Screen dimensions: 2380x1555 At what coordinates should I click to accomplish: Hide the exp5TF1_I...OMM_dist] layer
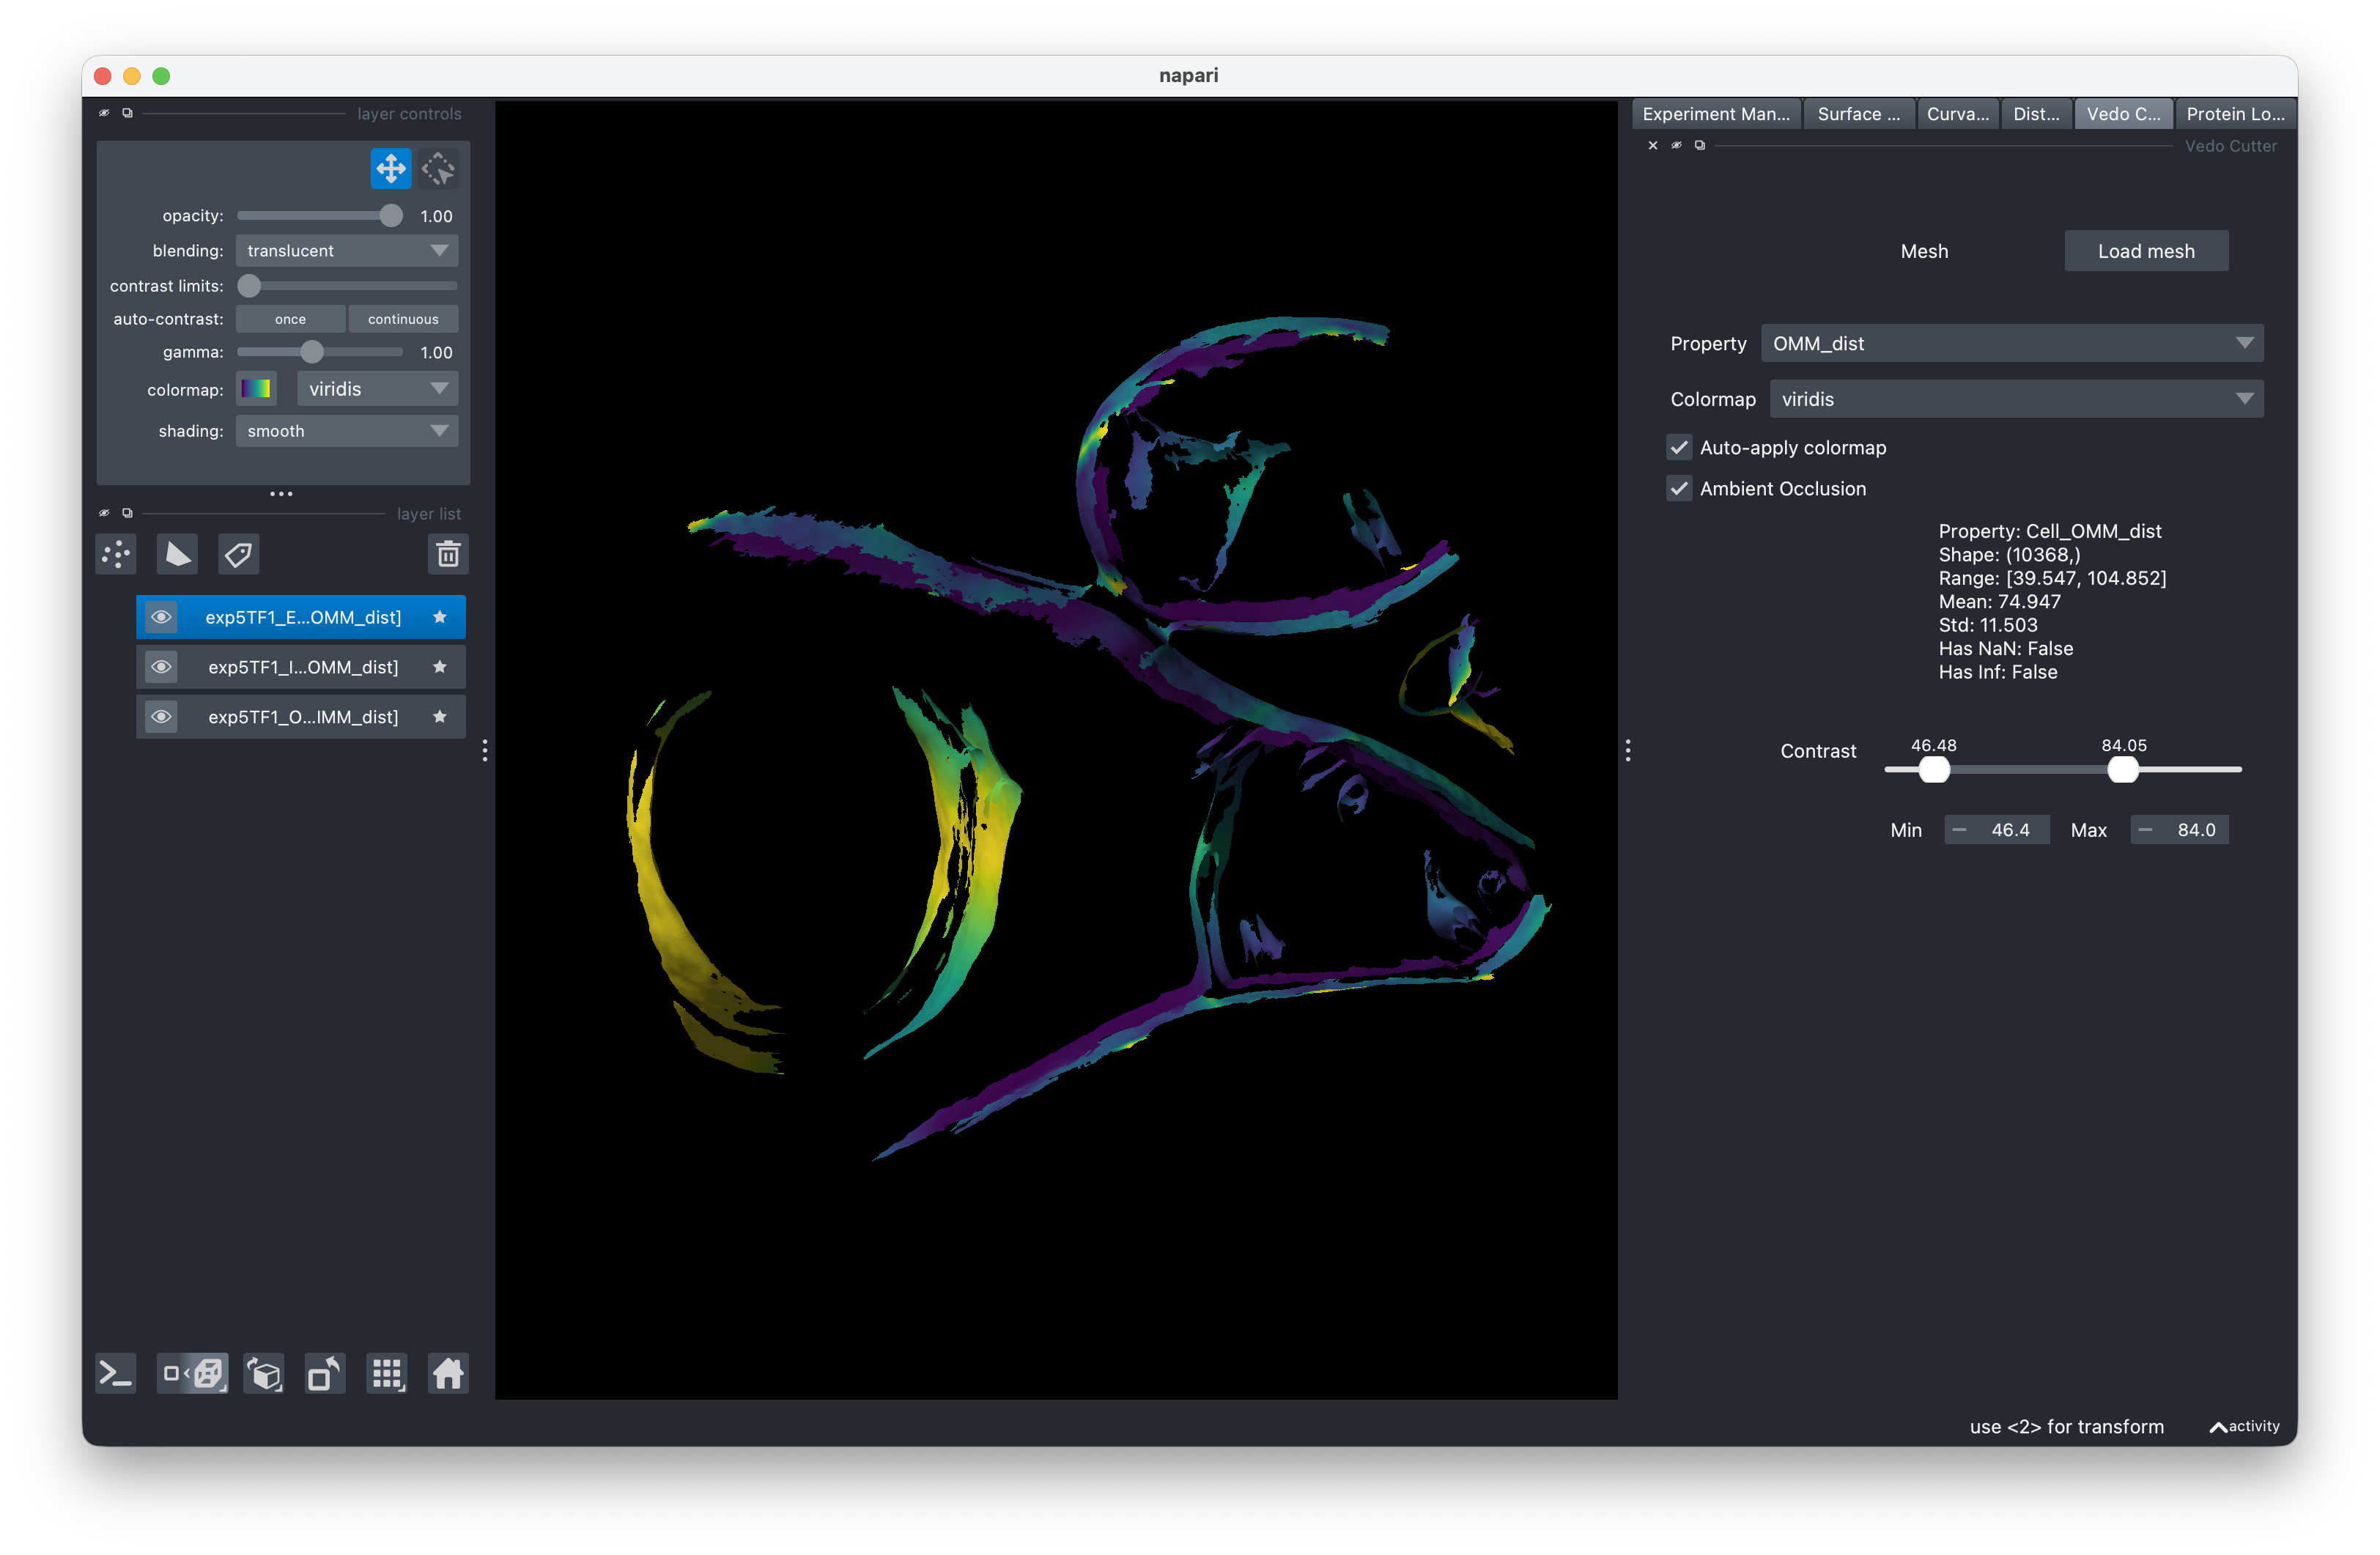click(x=161, y=667)
